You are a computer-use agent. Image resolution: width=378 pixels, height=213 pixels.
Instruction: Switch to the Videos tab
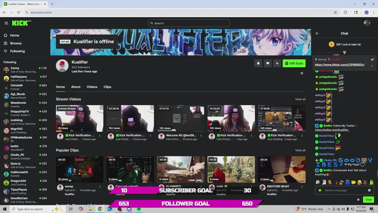click(x=92, y=87)
